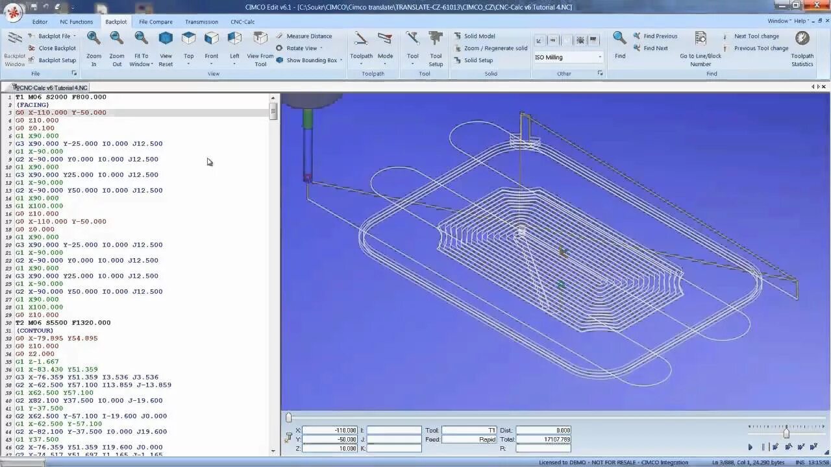
Task: Open Toolpath Statistics
Action: [802, 49]
